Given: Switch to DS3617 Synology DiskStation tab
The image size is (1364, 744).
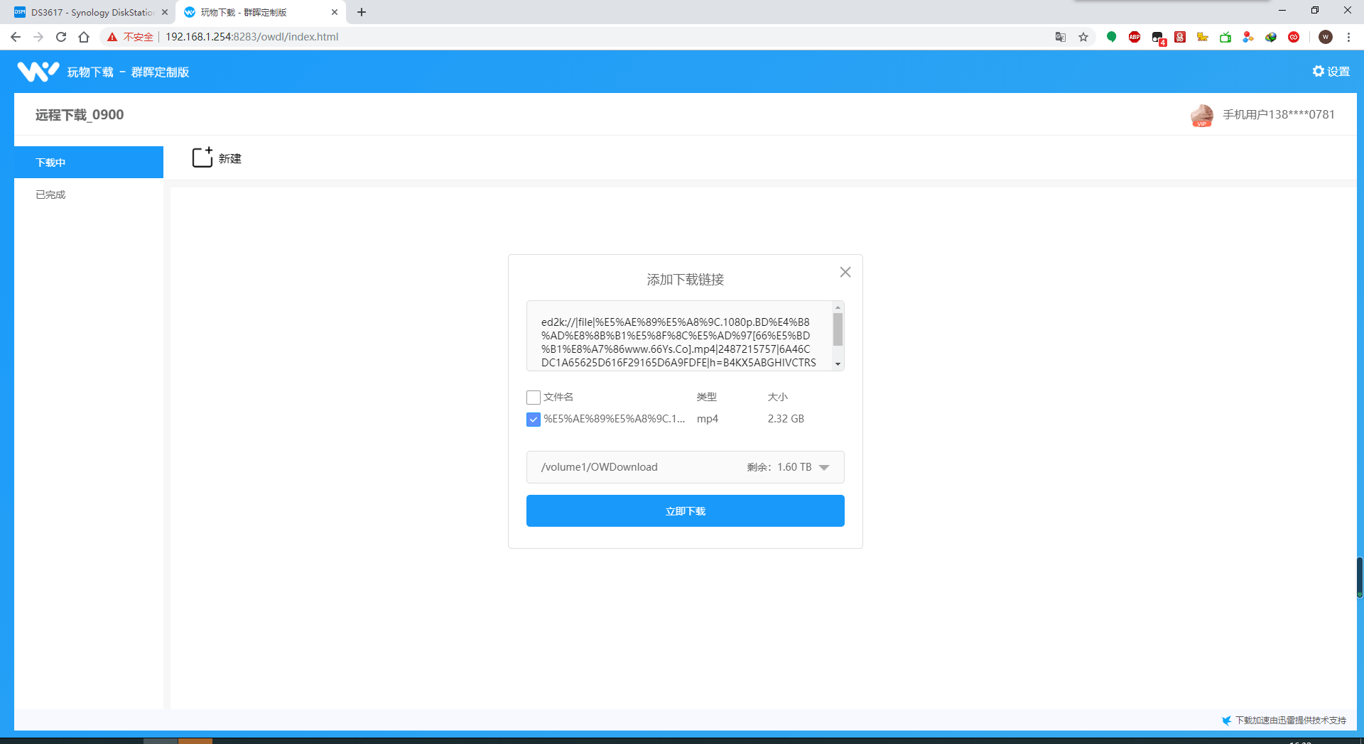Looking at the screenshot, I should (x=90, y=12).
